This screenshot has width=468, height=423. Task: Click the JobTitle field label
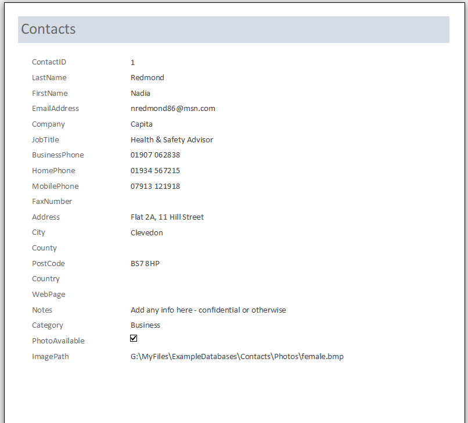pyautogui.click(x=45, y=140)
